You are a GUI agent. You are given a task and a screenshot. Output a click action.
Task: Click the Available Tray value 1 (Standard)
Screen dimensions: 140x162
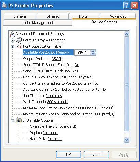(x=66, y=126)
